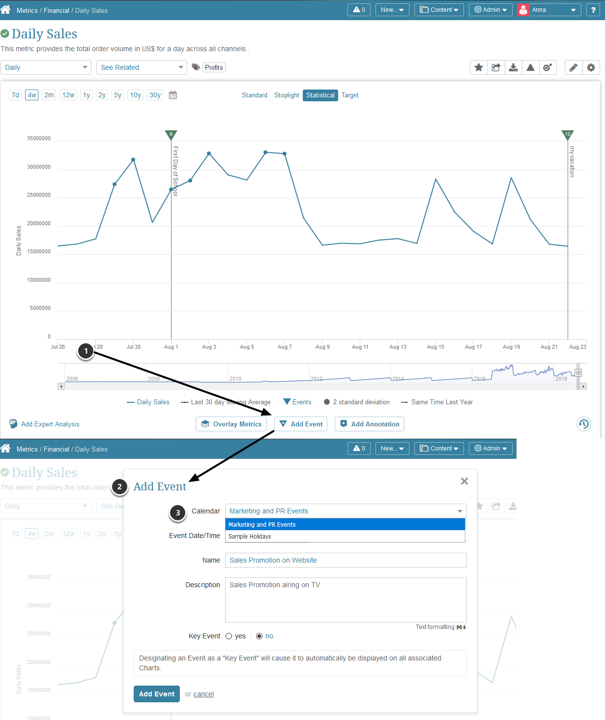Click the home icon in top breadcrumb
The image size is (605, 720).
pyautogui.click(x=6, y=9)
